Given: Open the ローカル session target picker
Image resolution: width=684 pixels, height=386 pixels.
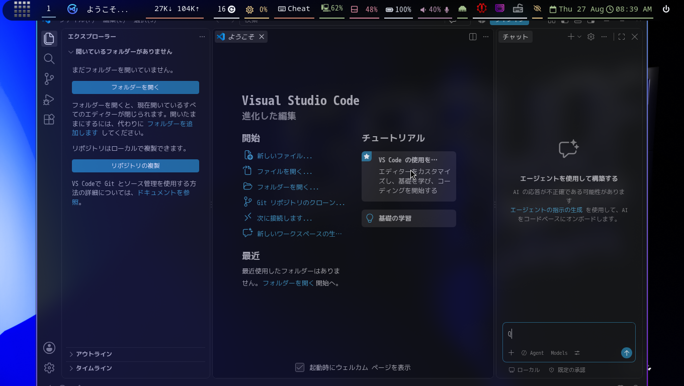Looking at the screenshot, I should [x=524, y=370].
